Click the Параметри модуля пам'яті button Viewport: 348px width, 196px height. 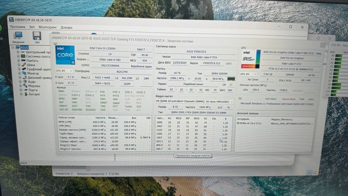pyautogui.click(x=193, y=156)
